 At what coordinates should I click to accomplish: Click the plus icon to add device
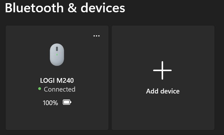tap(162, 70)
